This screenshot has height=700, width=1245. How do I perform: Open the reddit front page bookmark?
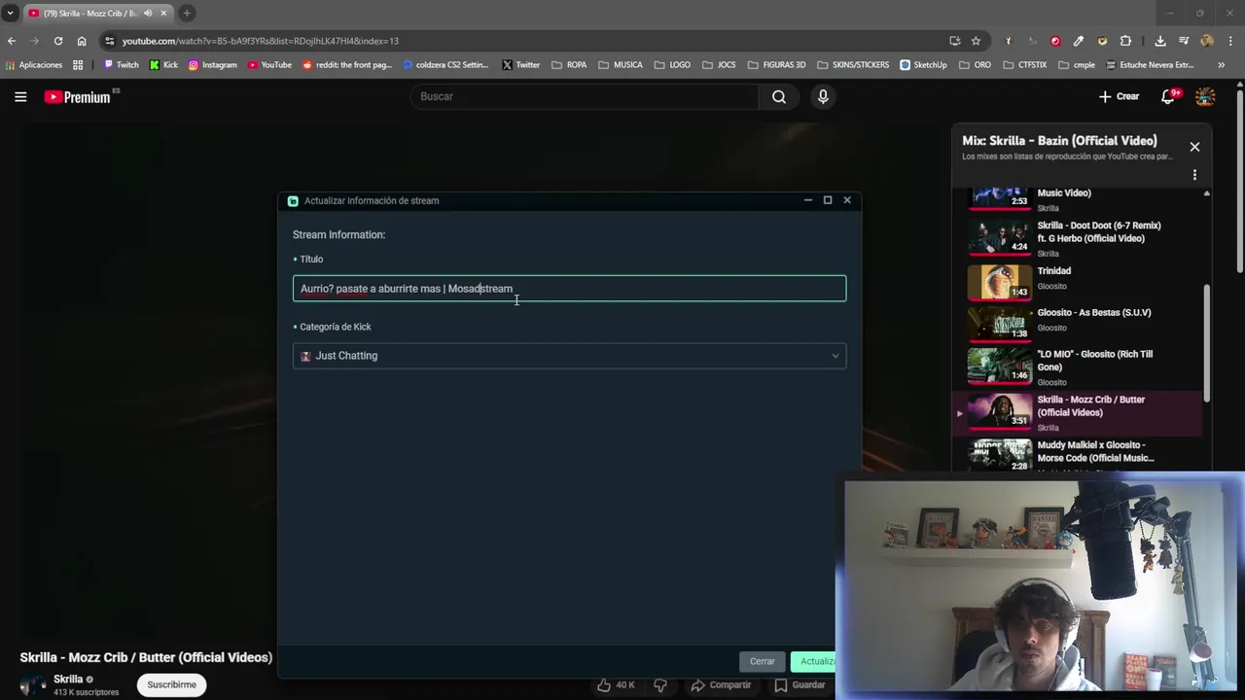point(347,65)
